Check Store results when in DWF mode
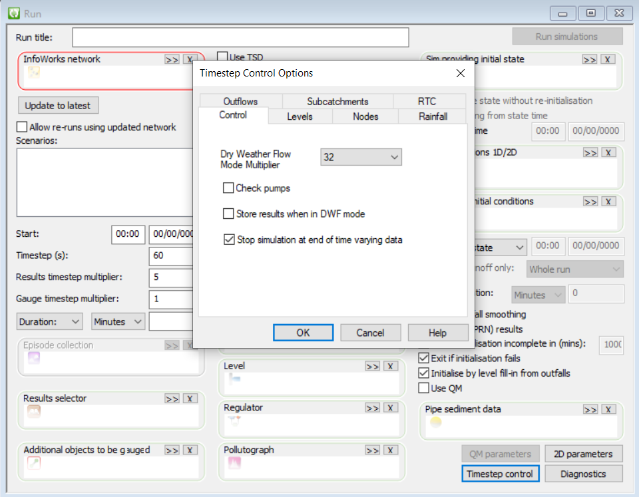Viewport: 639px width, 497px height. coord(229,212)
